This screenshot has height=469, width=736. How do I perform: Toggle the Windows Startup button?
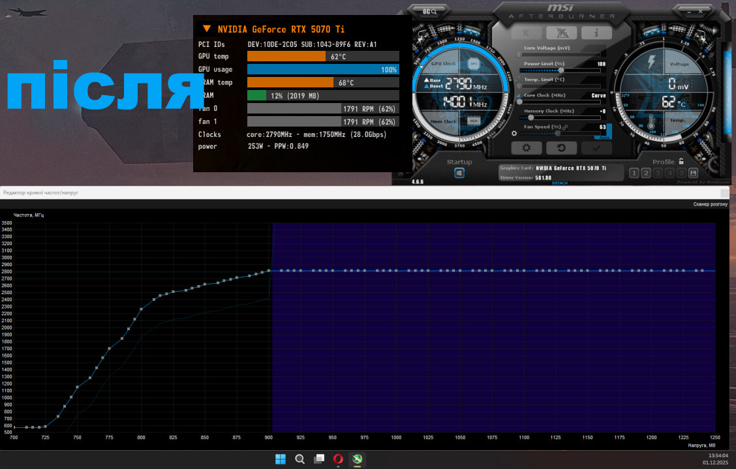click(459, 173)
